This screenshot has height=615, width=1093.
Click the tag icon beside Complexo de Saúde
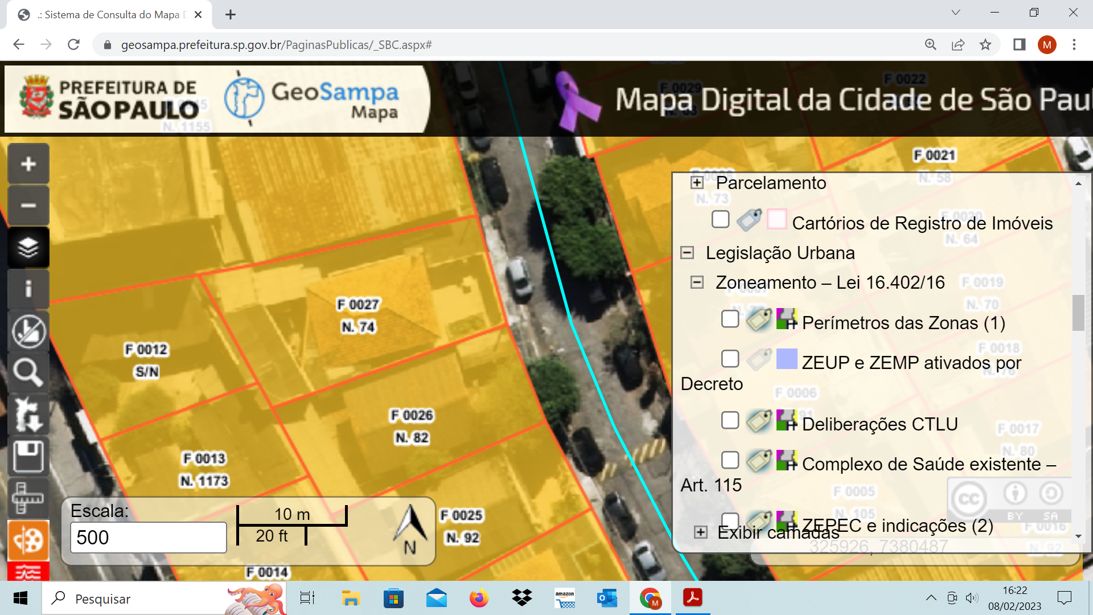[x=759, y=461]
